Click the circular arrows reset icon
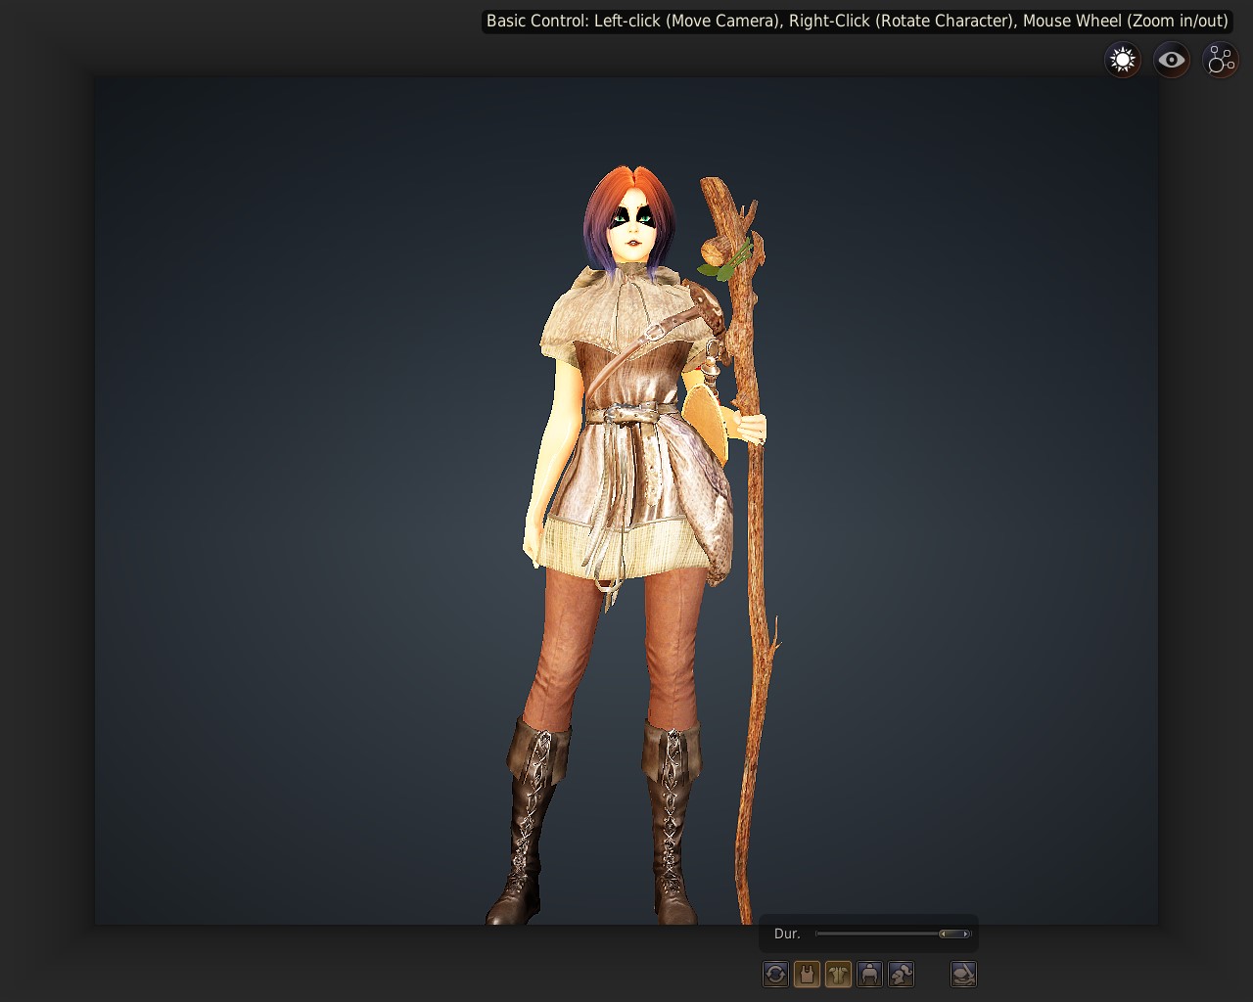1253x1002 pixels. (x=775, y=974)
